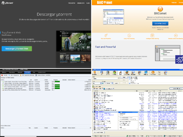Image resolution: width=183 pixels, height=137 pixels.
Task: Click the Start search button in eMule
Action: click(x=123, y=77)
